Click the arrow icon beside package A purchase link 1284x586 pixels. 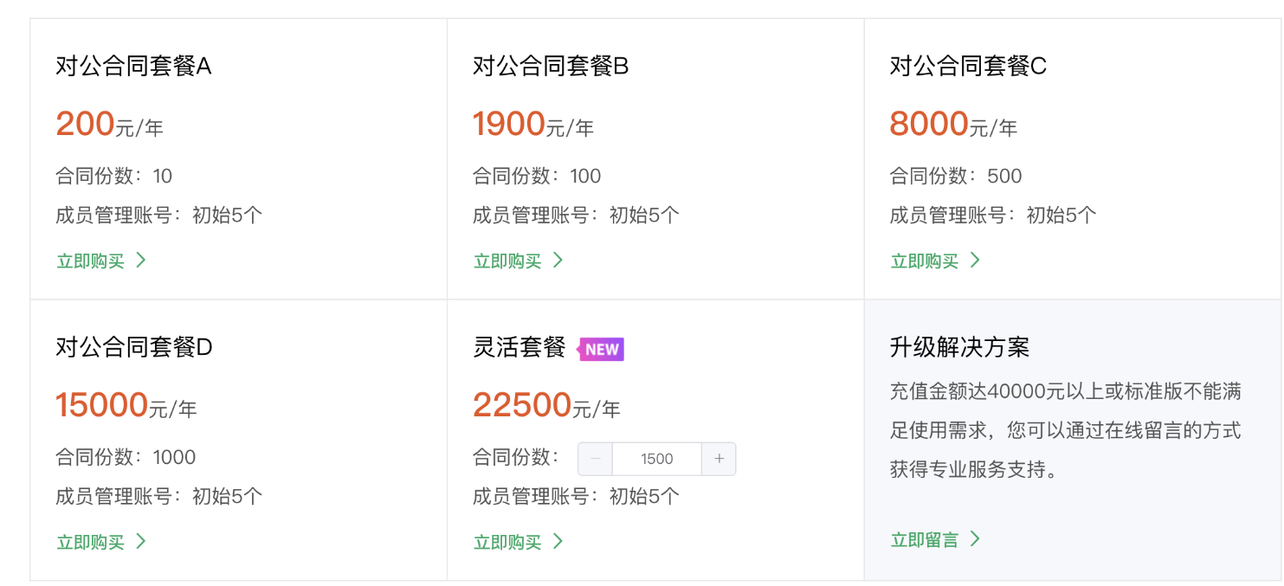141,260
